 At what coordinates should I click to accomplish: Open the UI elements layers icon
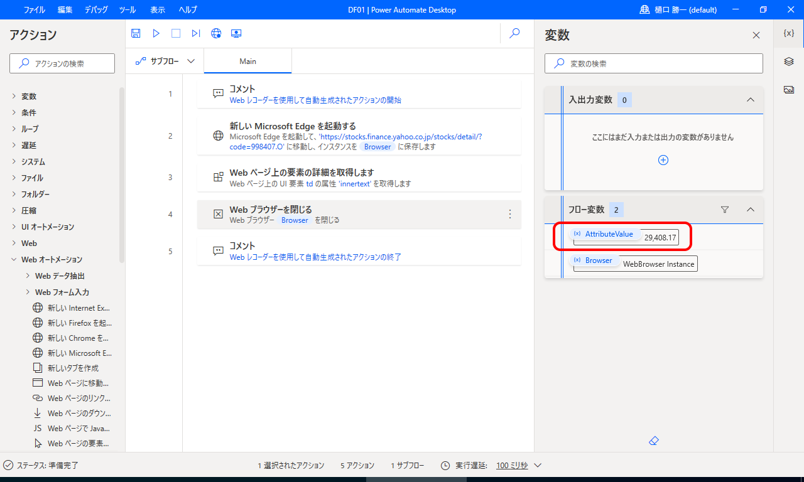pos(789,62)
